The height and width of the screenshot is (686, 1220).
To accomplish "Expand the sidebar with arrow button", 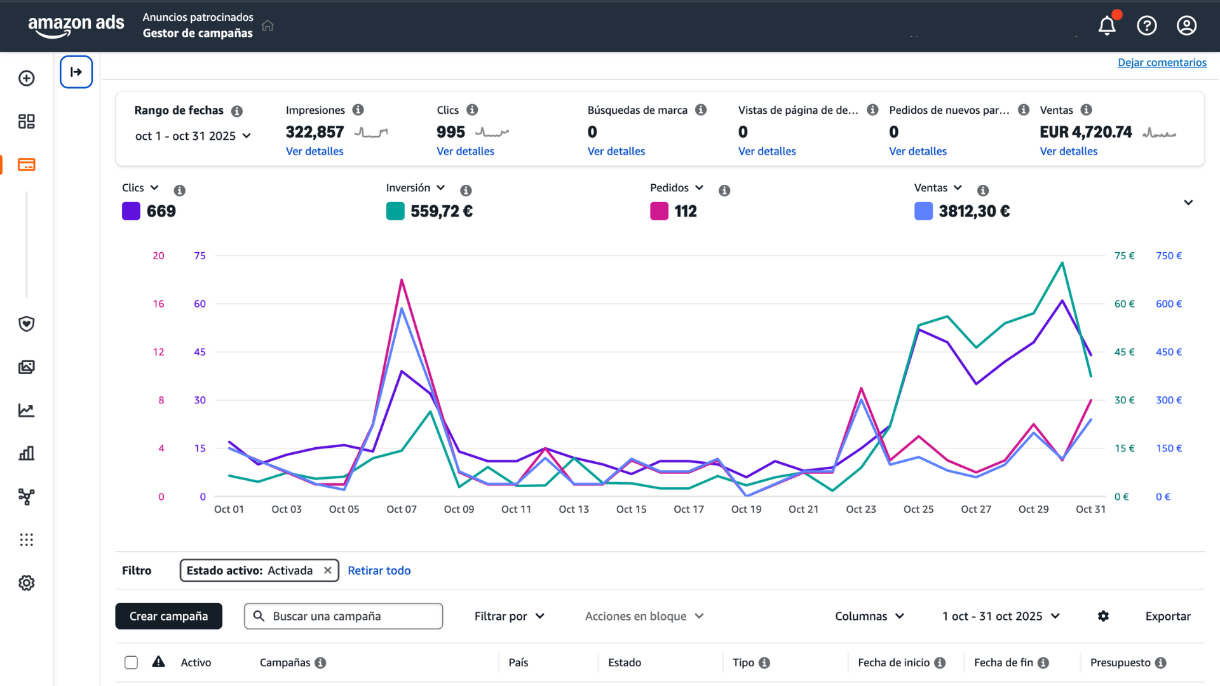I will [x=76, y=72].
